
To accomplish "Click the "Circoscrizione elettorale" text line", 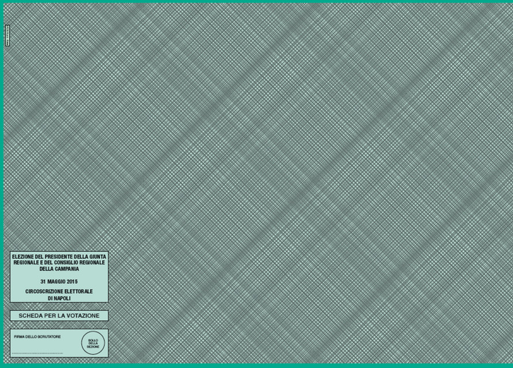I will (59, 292).
